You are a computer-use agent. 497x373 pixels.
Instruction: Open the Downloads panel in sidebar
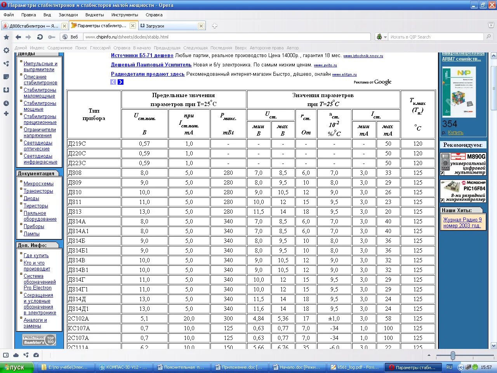[x=6, y=90]
